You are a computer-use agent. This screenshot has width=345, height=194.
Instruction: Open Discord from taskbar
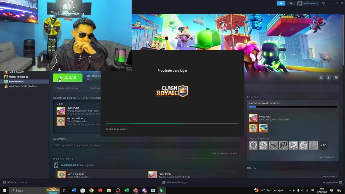[x=144, y=190]
